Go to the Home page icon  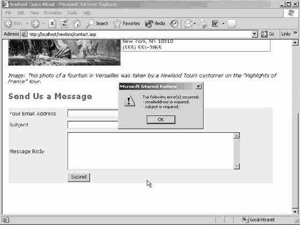(77, 24)
